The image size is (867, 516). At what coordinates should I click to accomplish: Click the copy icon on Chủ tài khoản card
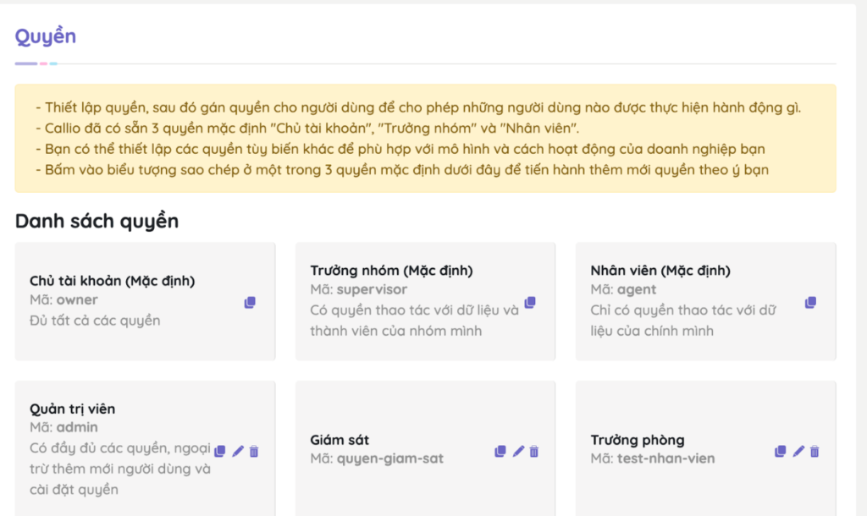[x=250, y=302]
